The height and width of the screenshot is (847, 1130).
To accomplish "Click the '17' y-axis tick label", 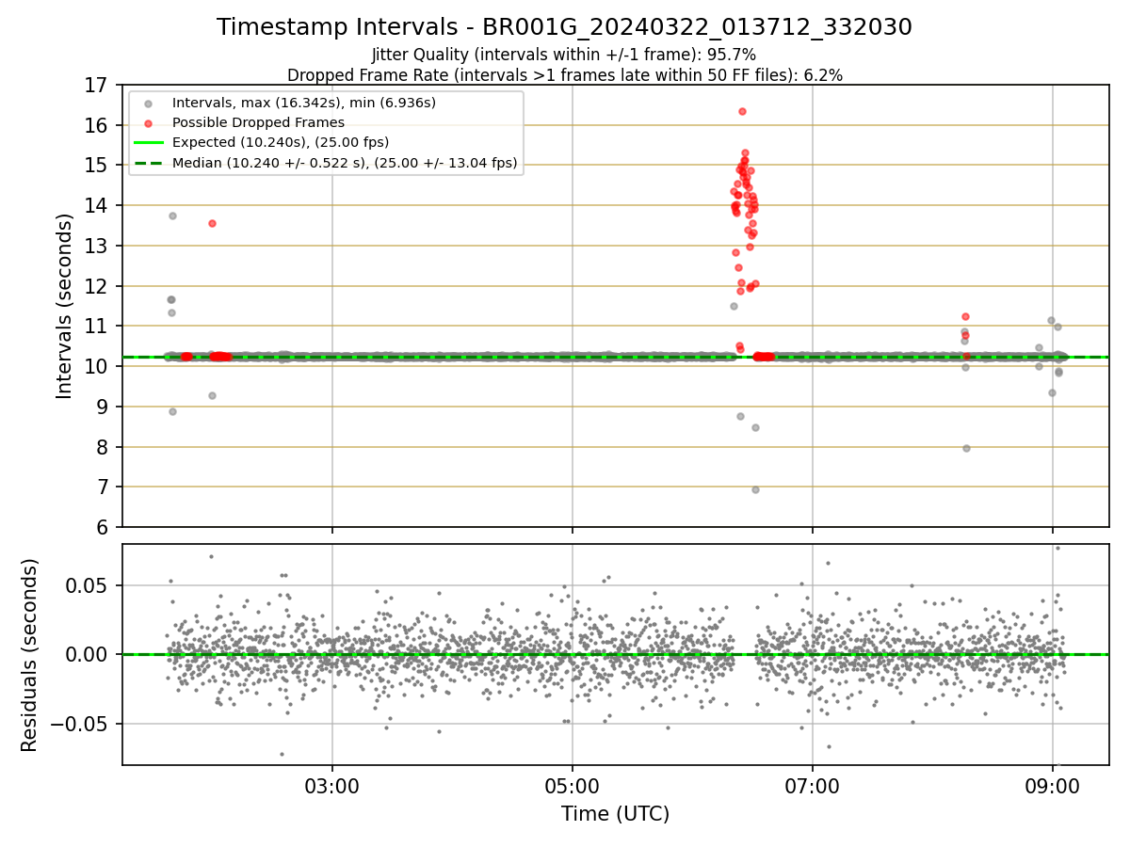I will (97, 86).
